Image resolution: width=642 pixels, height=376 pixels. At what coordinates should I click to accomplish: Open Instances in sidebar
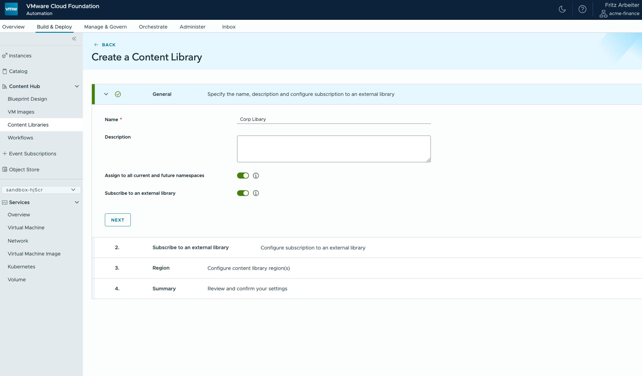tap(20, 56)
